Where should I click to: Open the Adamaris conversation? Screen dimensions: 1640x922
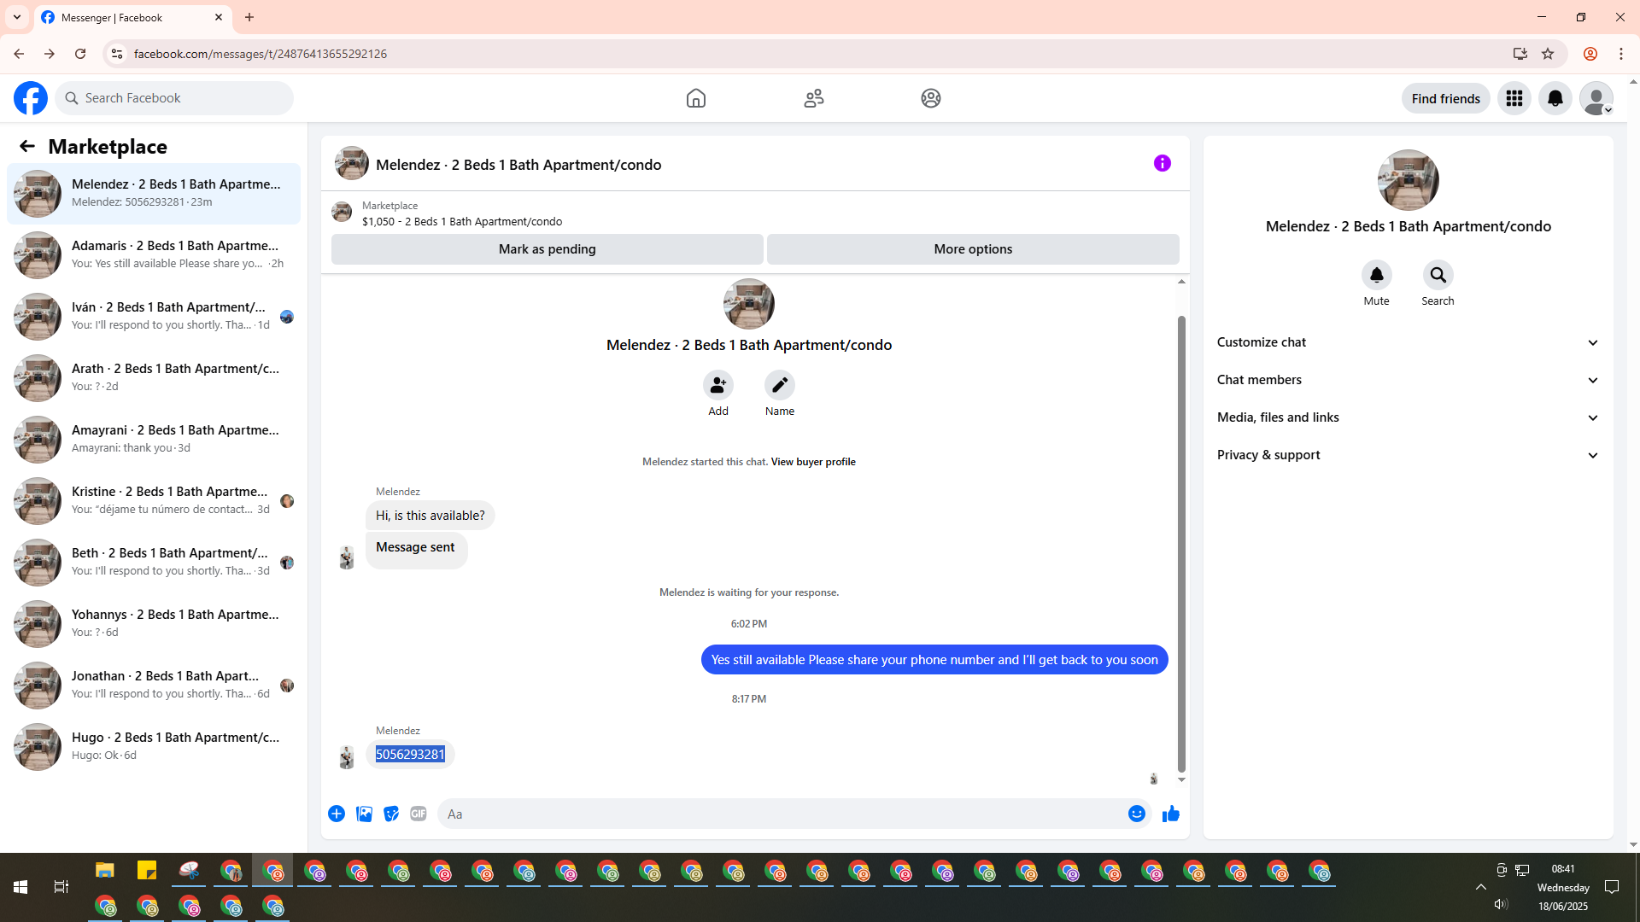point(154,255)
